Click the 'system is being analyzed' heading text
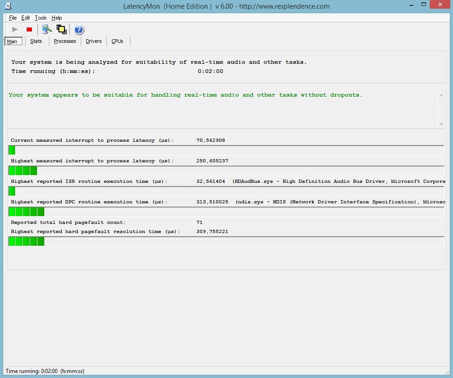This screenshot has height=378, width=453. coord(159,62)
